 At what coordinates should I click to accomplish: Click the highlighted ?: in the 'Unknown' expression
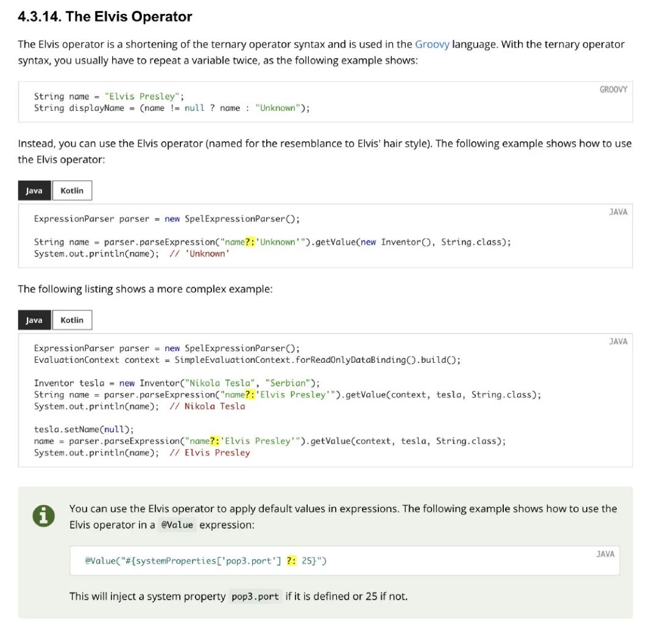250,242
